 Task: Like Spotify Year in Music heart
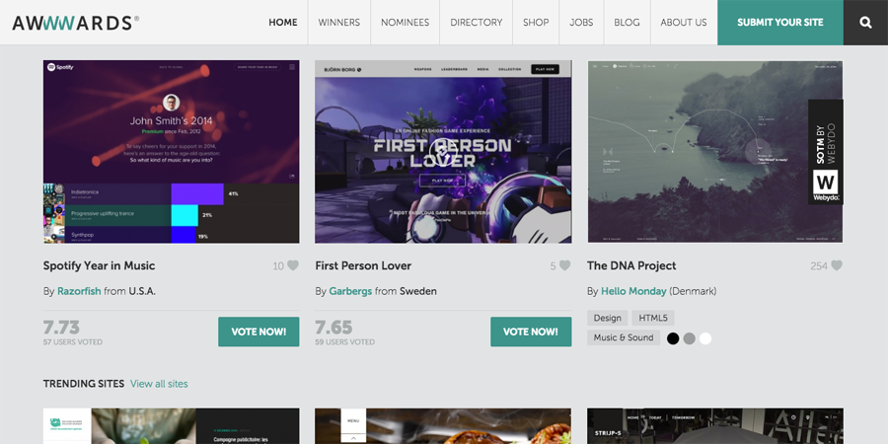(x=293, y=265)
